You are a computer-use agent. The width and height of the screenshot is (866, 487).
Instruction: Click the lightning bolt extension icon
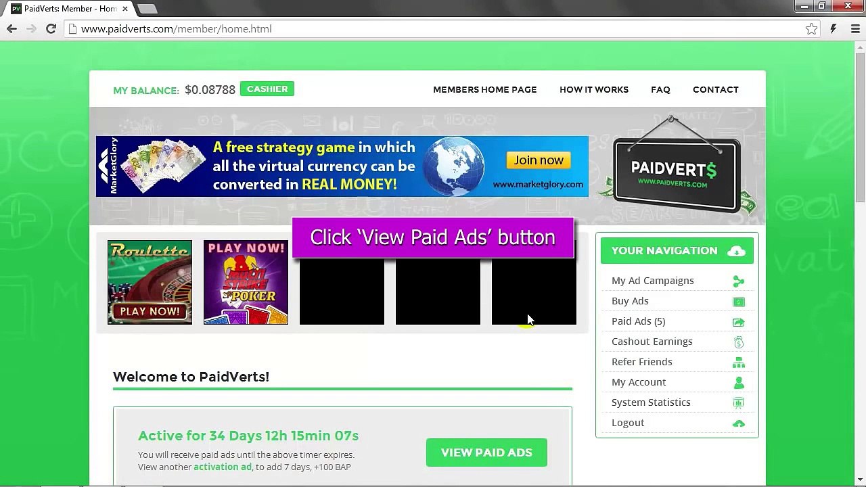834,29
